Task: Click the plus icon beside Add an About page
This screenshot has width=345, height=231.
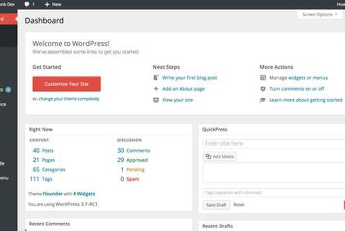Action: [x=156, y=88]
